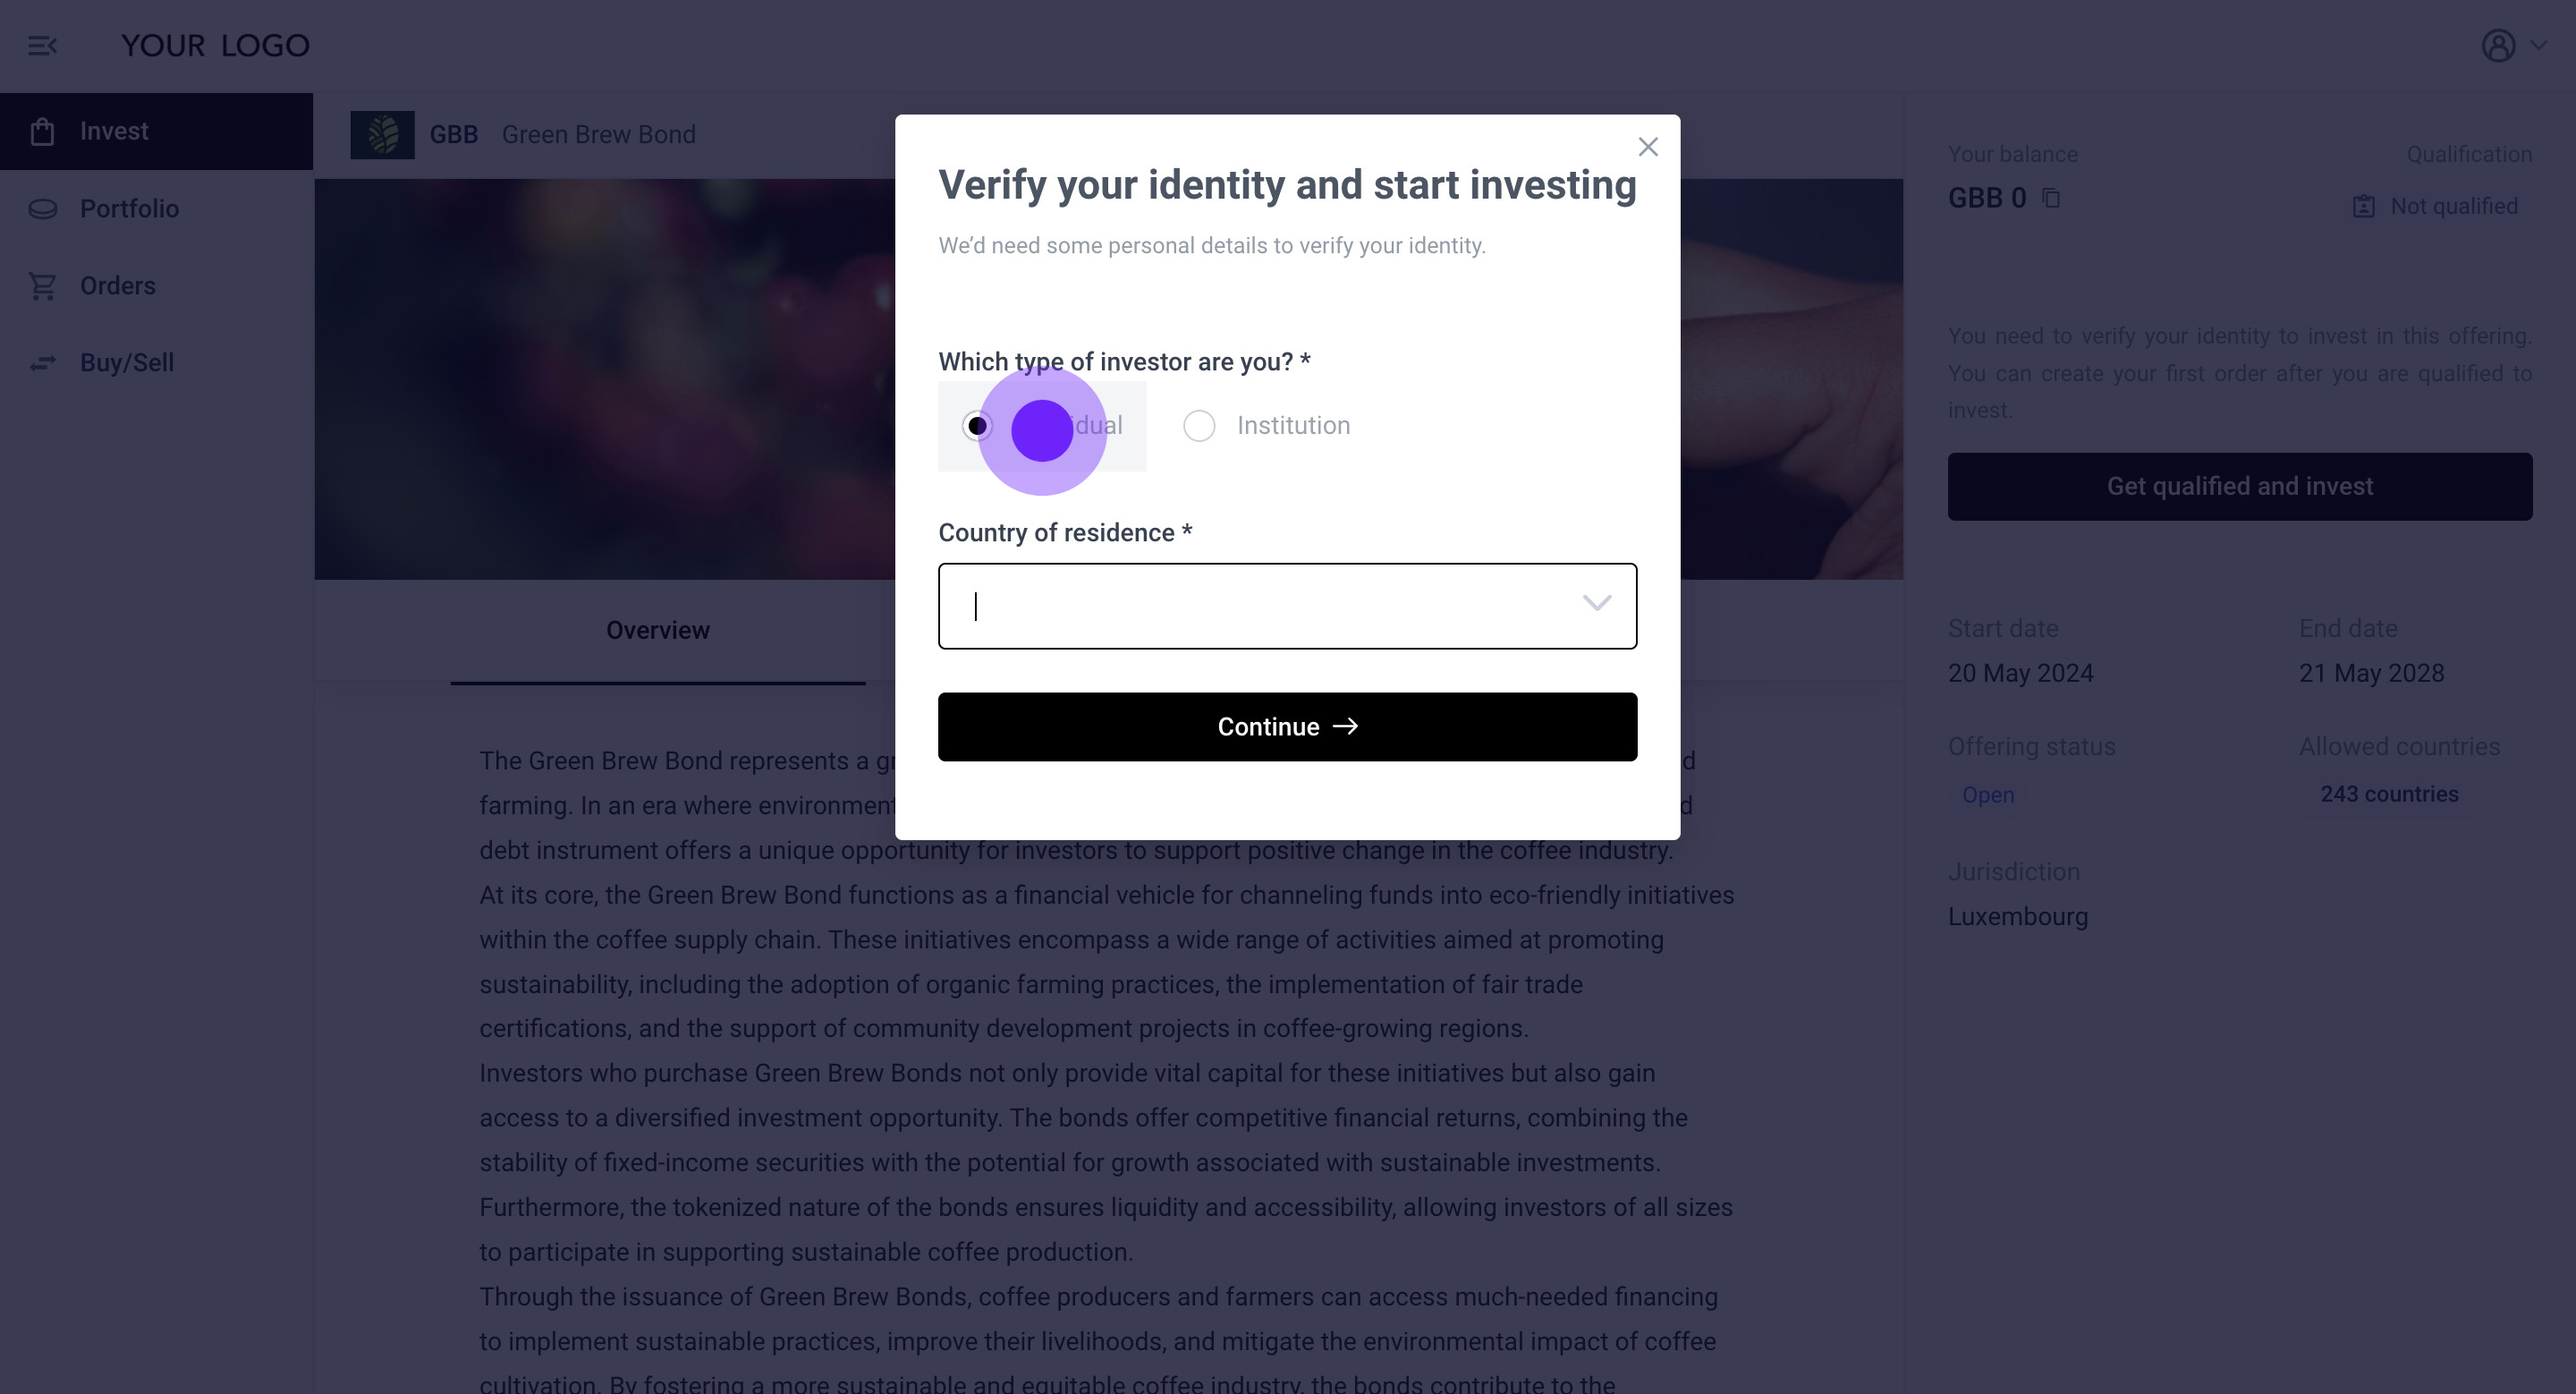Click the Buy/Sell swap arrows icon
Viewport: 2576px width, 1394px height.
point(42,363)
